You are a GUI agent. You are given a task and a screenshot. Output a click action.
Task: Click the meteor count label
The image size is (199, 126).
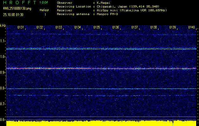(x=45, y=10)
